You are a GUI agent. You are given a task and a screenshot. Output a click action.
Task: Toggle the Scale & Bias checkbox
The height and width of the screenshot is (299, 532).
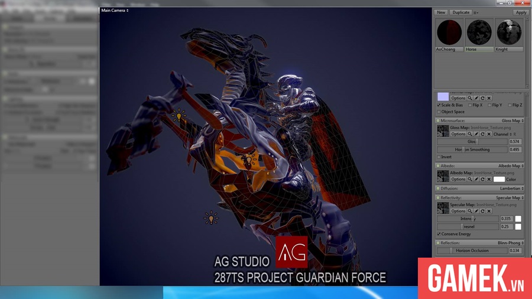(439, 105)
